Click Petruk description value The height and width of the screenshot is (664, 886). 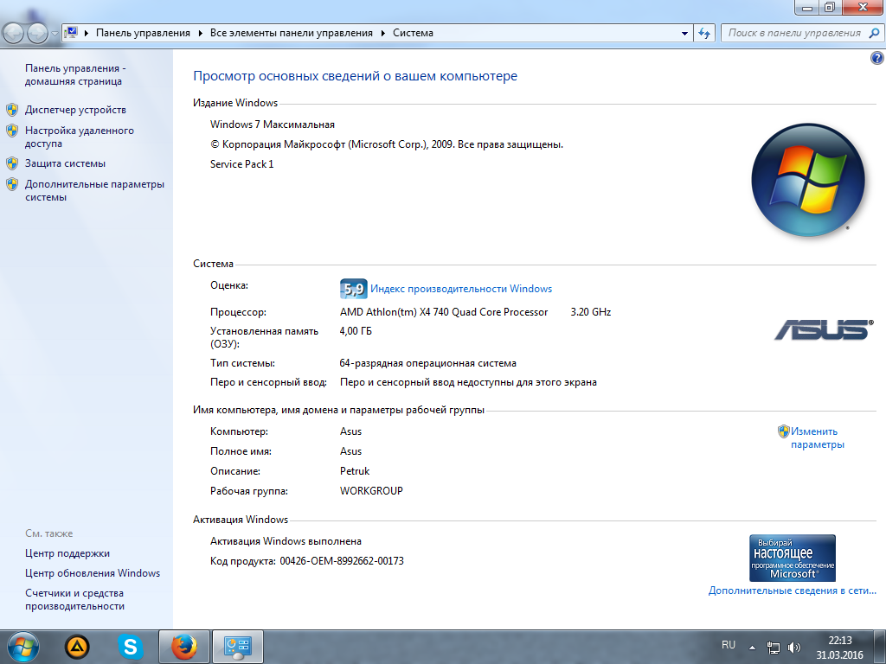pos(354,471)
